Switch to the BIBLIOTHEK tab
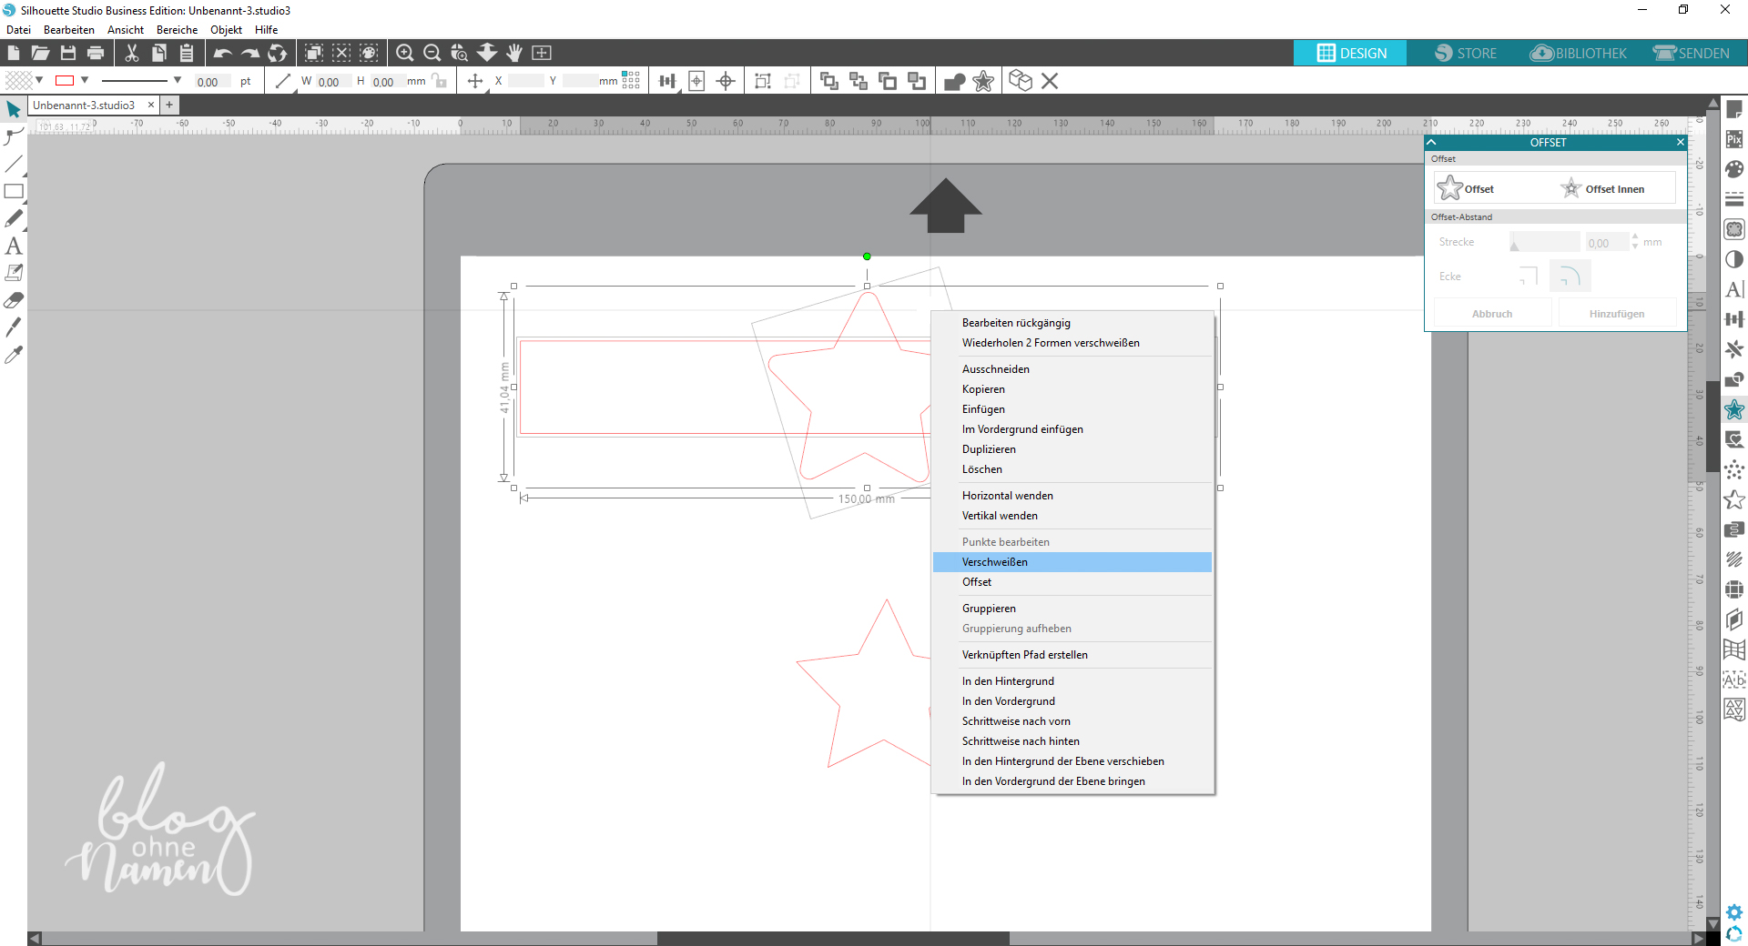Image resolution: width=1748 pixels, height=946 pixels. (x=1579, y=53)
